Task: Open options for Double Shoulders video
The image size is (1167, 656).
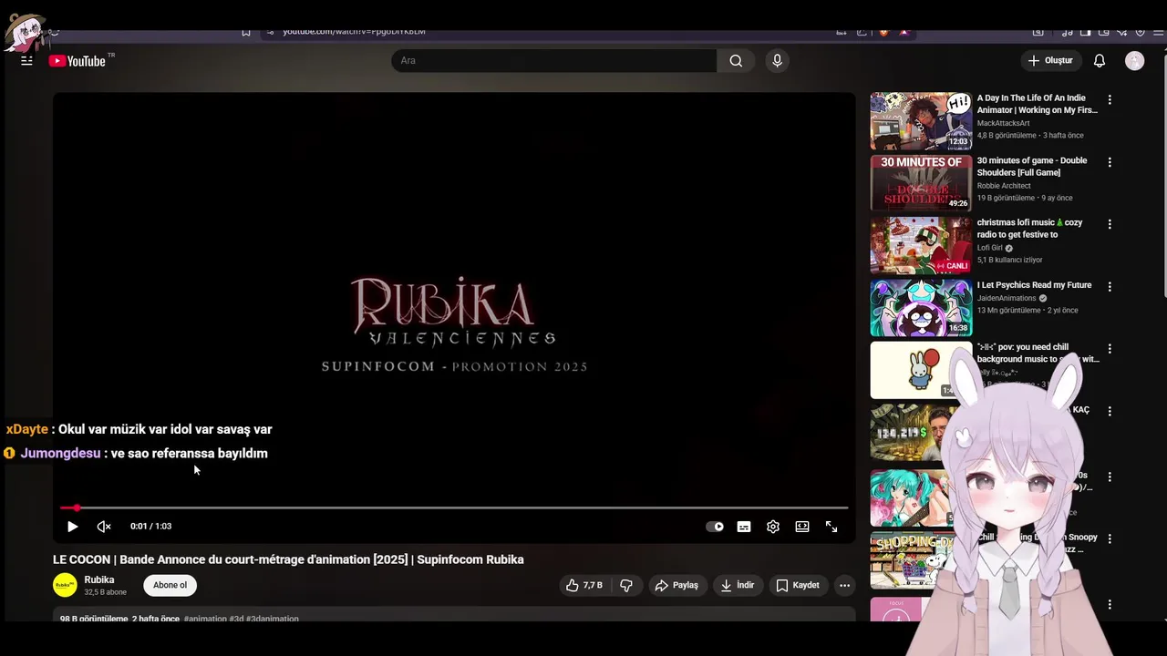Action: coord(1110,162)
